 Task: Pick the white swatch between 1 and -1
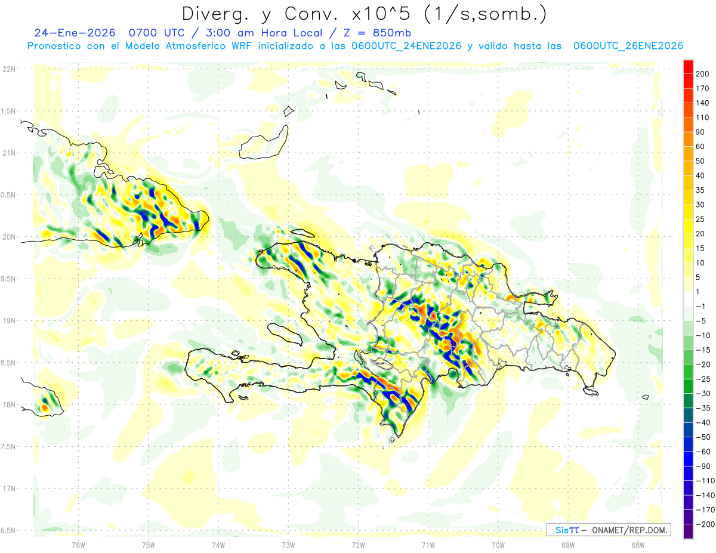click(x=688, y=299)
